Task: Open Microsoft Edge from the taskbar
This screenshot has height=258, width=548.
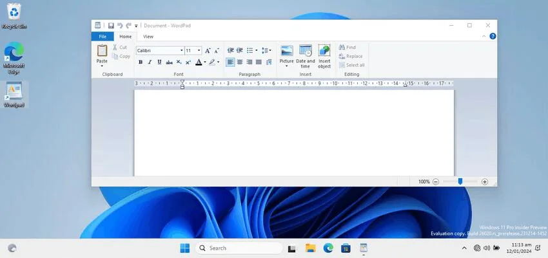Action: click(x=328, y=248)
